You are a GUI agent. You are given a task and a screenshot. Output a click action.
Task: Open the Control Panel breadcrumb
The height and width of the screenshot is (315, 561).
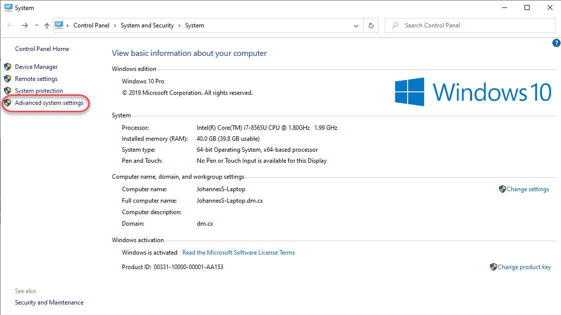click(91, 25)
